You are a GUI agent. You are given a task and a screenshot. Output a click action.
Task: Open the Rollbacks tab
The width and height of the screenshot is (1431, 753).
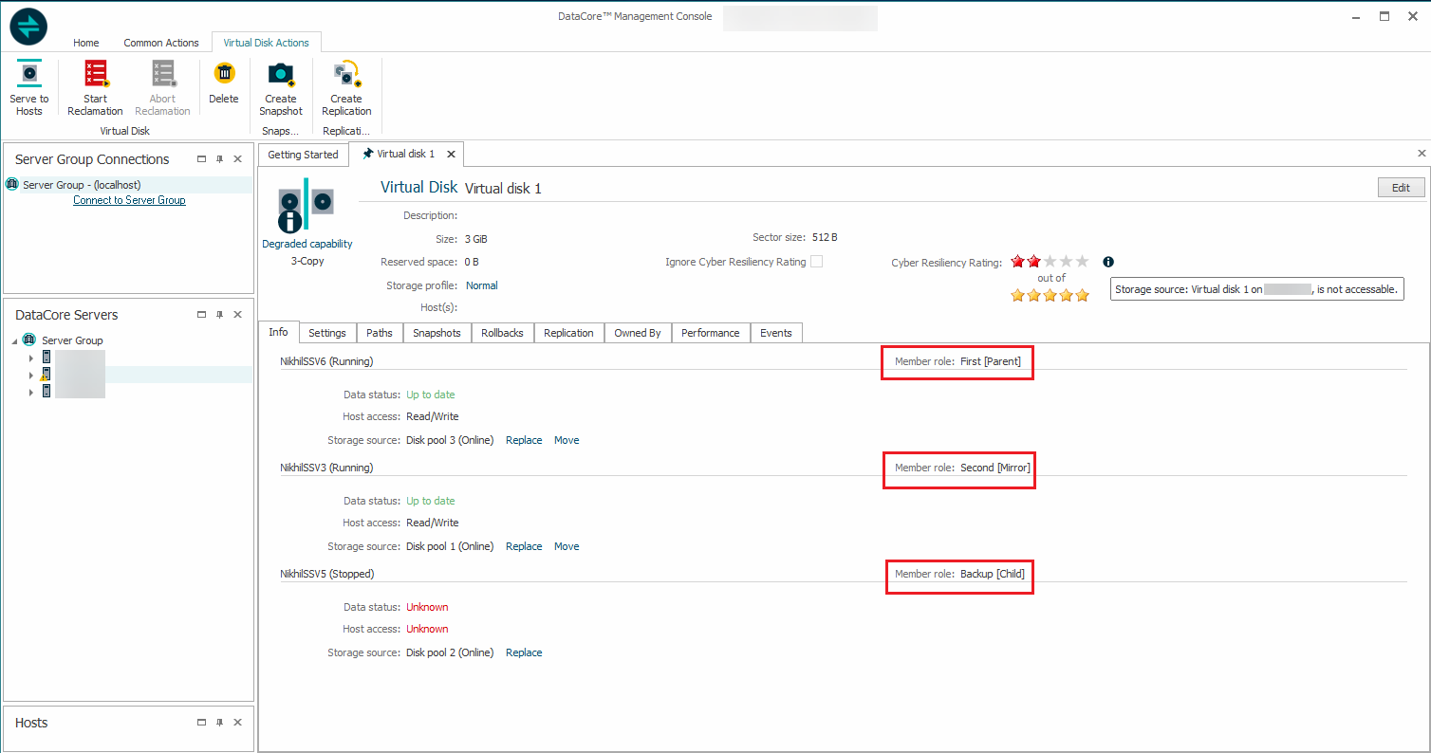502,333
